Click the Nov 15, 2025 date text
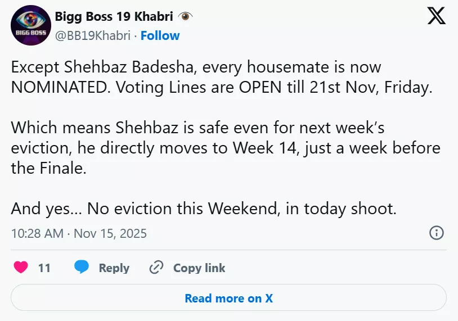The width and height of the screenshot is (458, 321). [110, 233]
